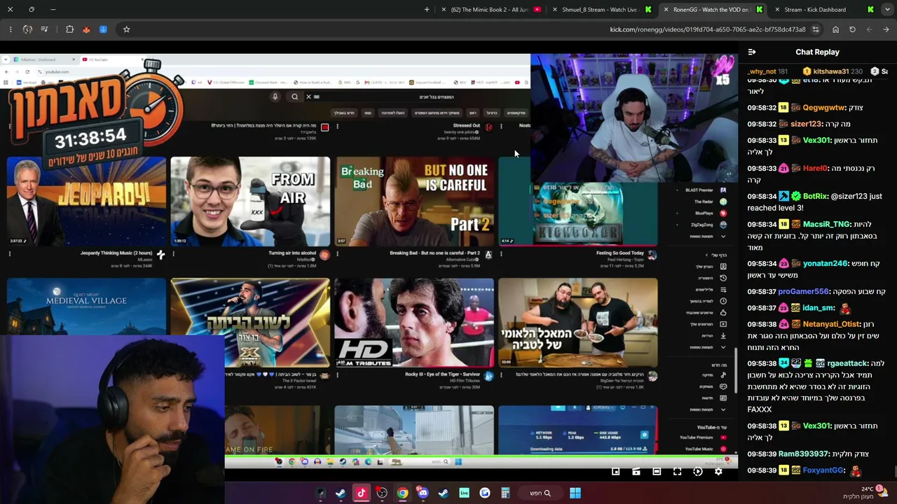897x504 pixels.
Task: Open the Chat Replay header title
Action: tap(817, 52)
